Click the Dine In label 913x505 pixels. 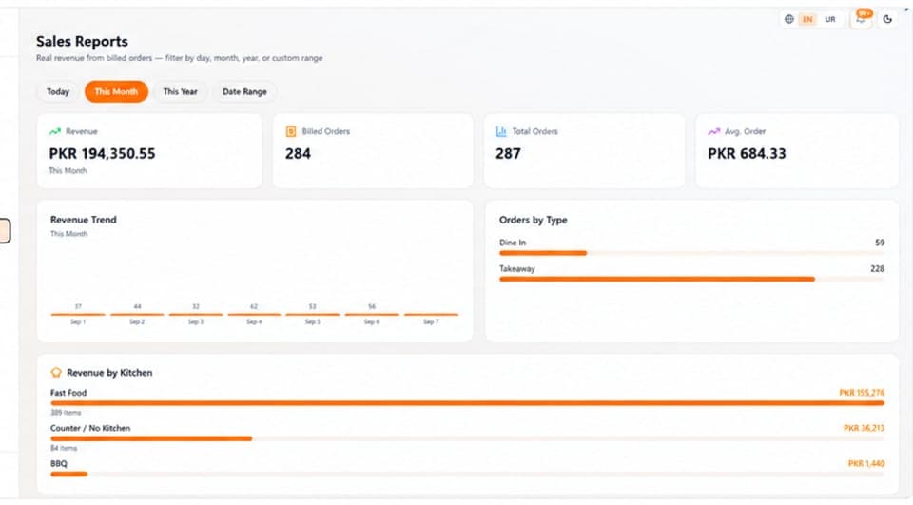pos(513,243)
